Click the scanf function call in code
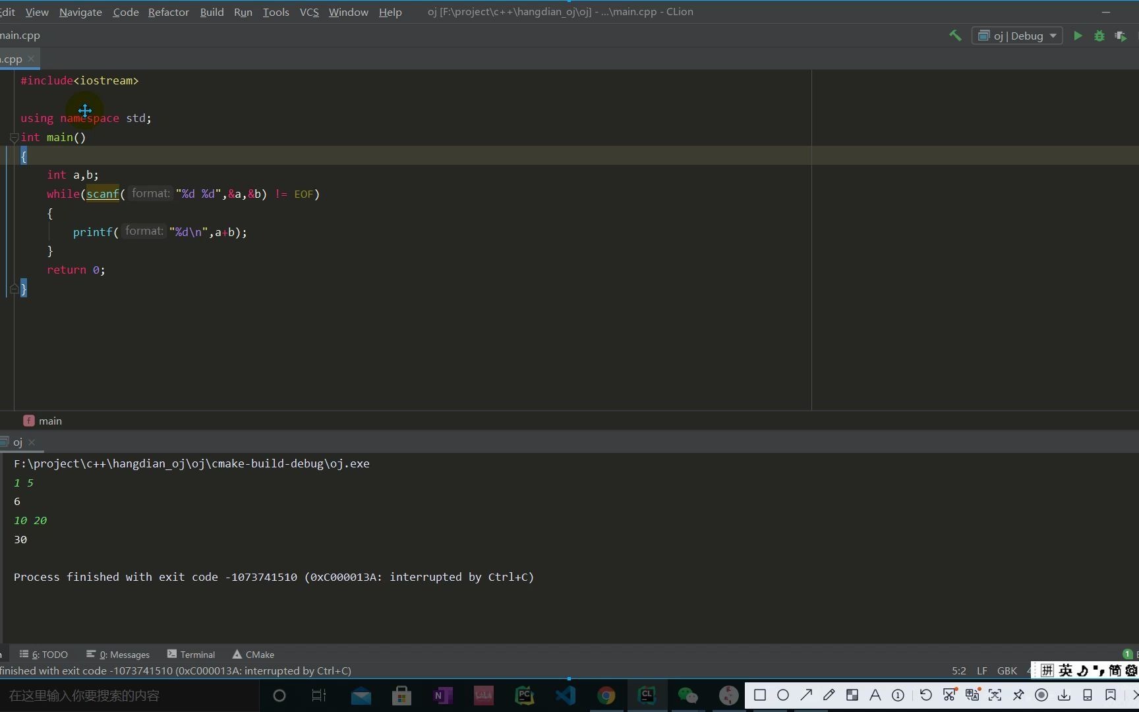Screen dimensions: 1139x712 point(102,194)
